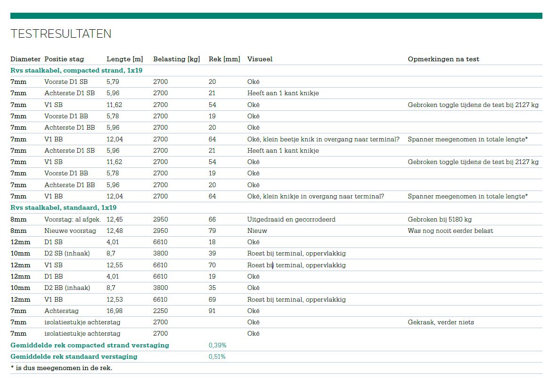557x388 pixels.
Task: Select the Lengte [m] column header
Action: [x=125, y=59]
